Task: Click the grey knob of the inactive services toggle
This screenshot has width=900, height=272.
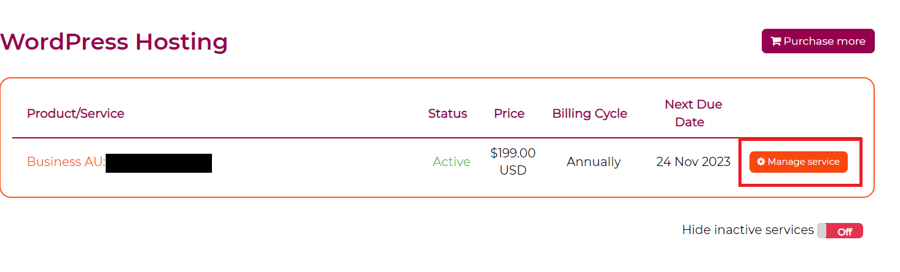Action: 821,231
